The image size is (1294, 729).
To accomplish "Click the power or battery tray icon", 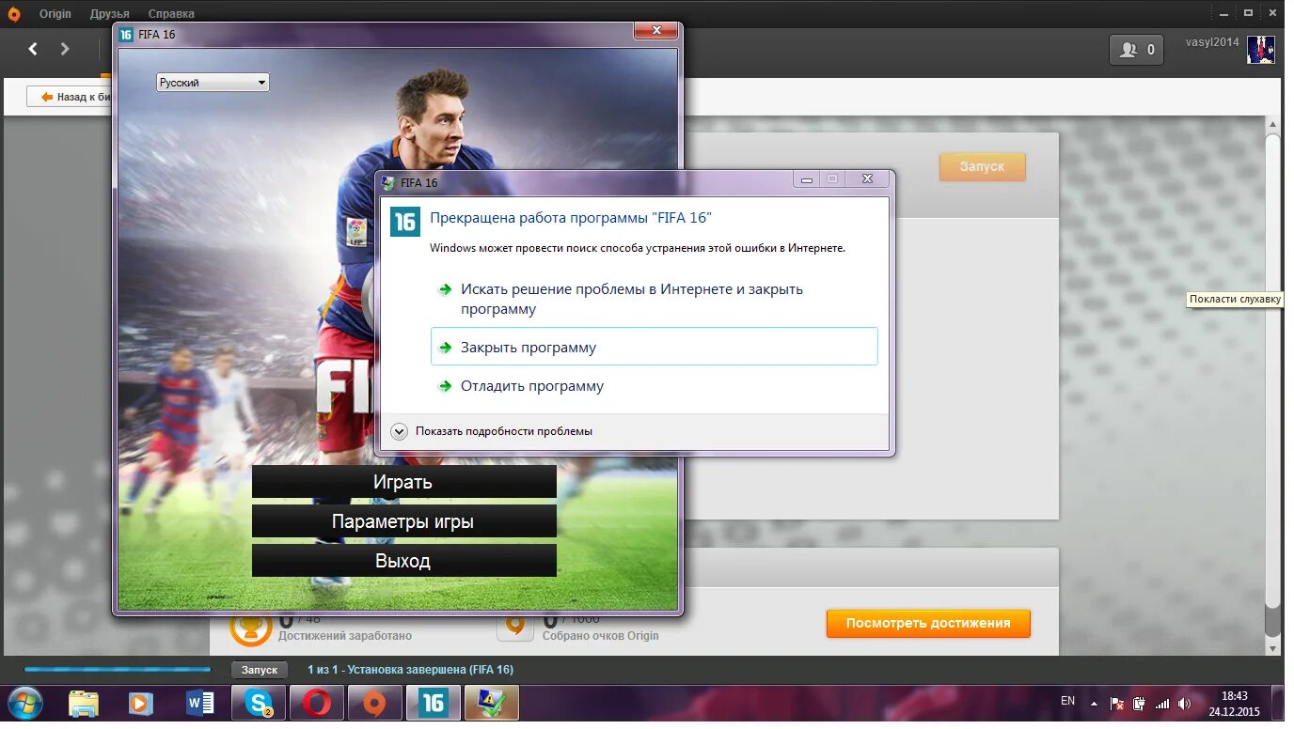I will click(1139, 704).
